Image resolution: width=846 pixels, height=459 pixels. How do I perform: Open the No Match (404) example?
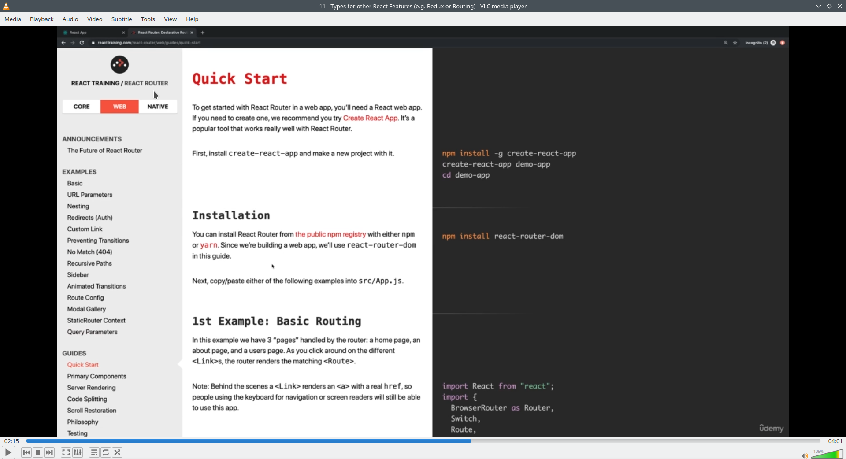click(89, 252)
